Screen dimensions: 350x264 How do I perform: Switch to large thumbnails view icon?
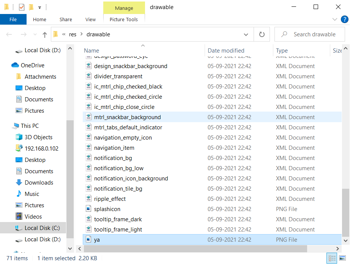coord(343,258)
